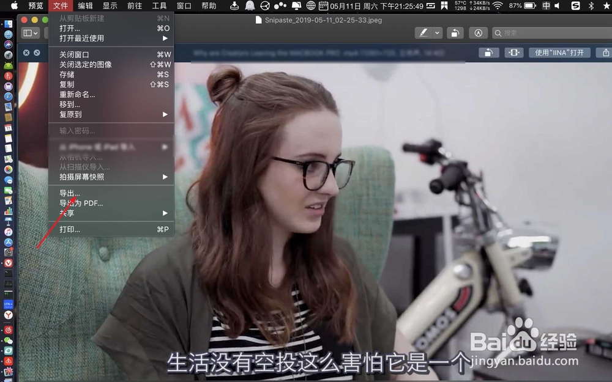Click inside the 搜索 search field
This screenshot has height=382, width=612.
(551, 32)
